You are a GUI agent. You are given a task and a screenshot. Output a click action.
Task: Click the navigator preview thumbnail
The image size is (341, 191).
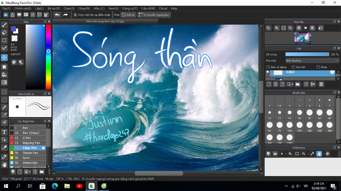coord(303,37)
